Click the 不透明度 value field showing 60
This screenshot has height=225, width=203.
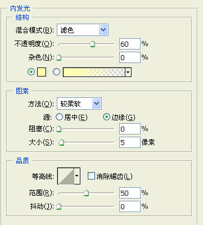tap(130, 44)
